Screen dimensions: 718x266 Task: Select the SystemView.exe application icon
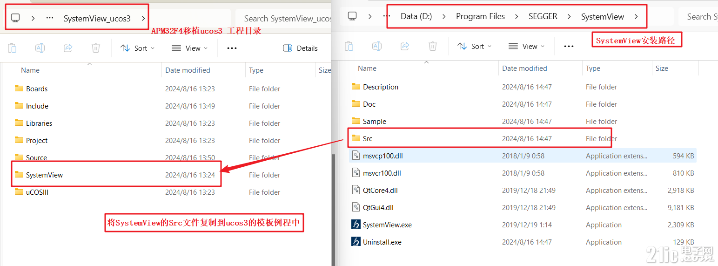[x=356, y=225]
